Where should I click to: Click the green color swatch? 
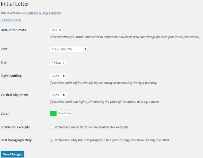point(53,113)
